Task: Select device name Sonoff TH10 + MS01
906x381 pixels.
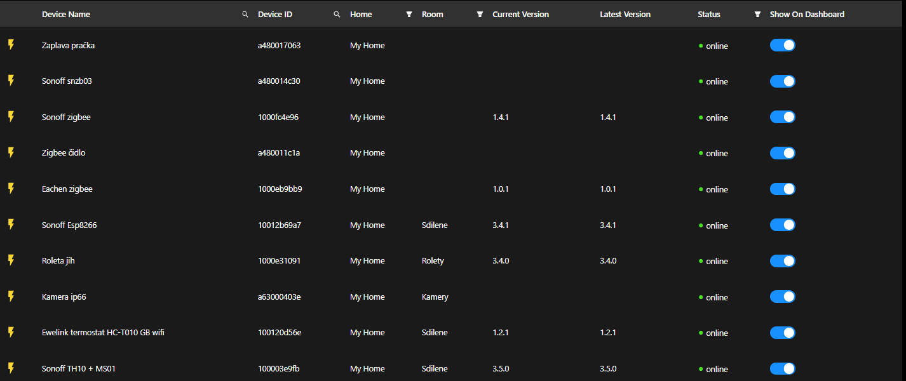Action: point(79,369)
